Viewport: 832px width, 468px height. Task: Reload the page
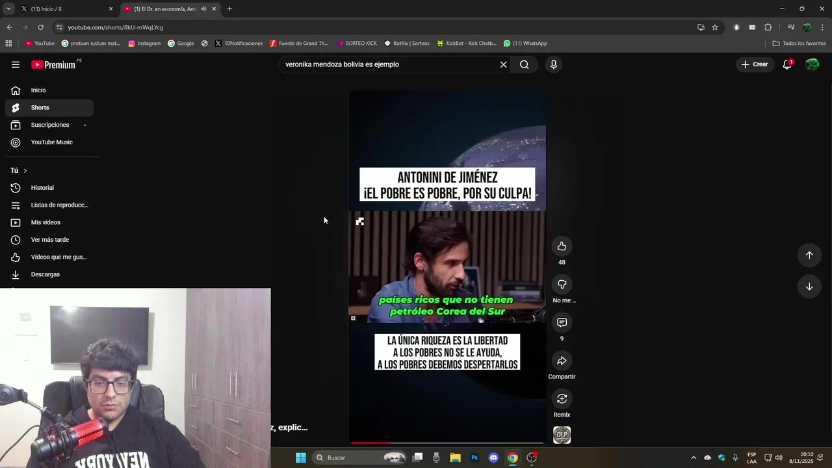click(x=40, y=27)
